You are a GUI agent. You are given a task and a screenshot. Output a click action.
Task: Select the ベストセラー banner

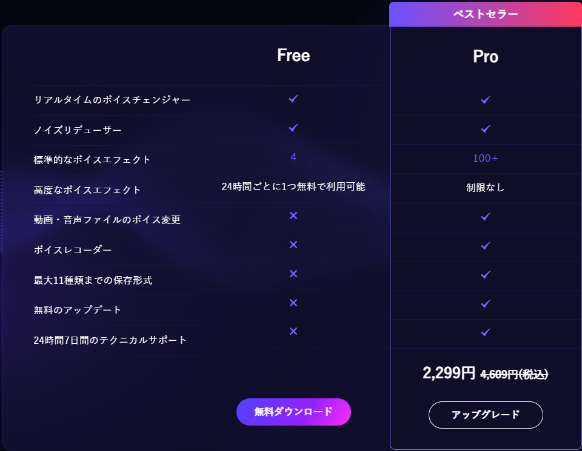pos(486,14)
